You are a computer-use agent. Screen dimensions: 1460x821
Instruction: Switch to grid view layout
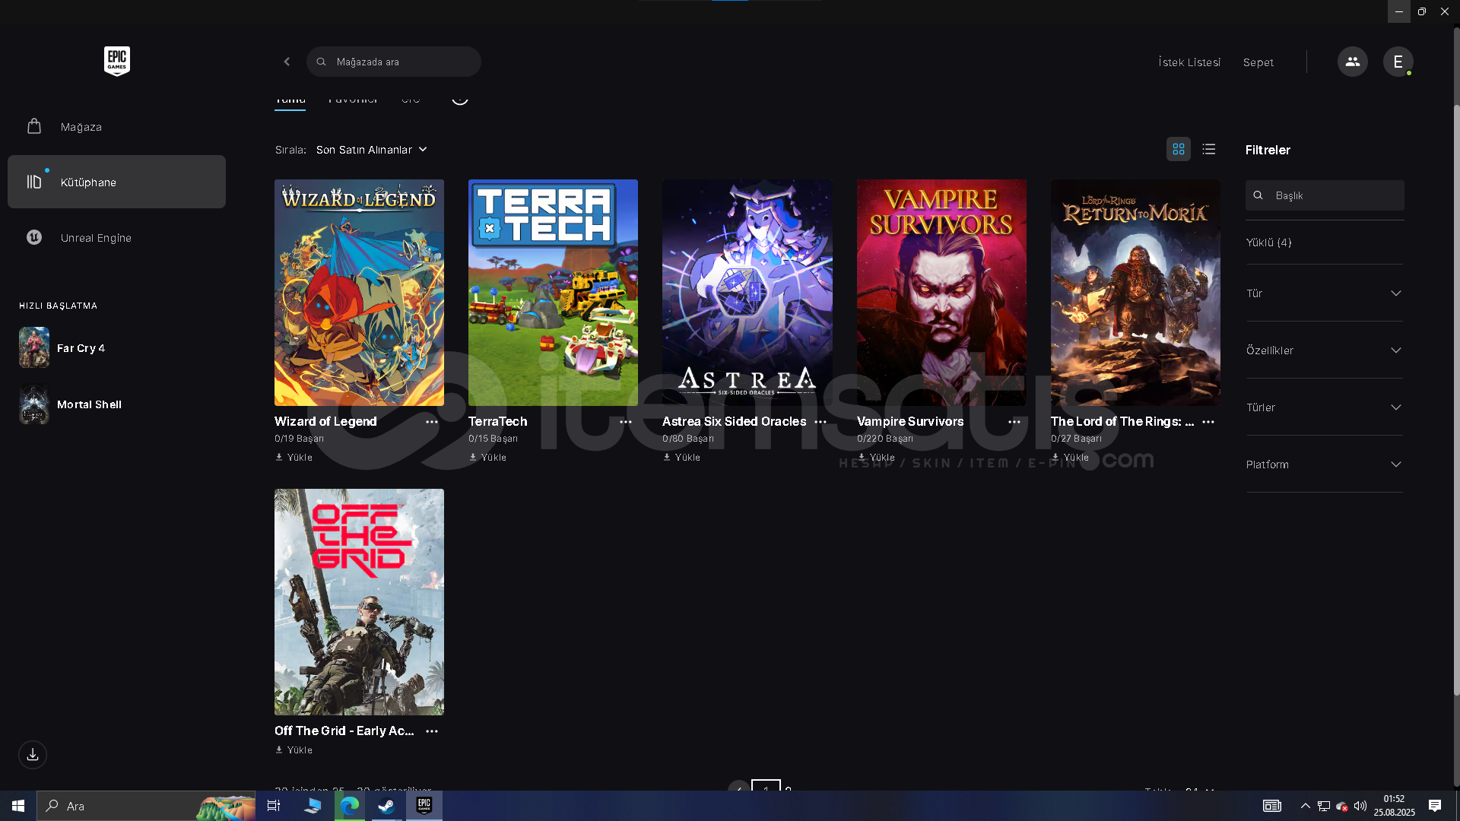pos(1179,150)
